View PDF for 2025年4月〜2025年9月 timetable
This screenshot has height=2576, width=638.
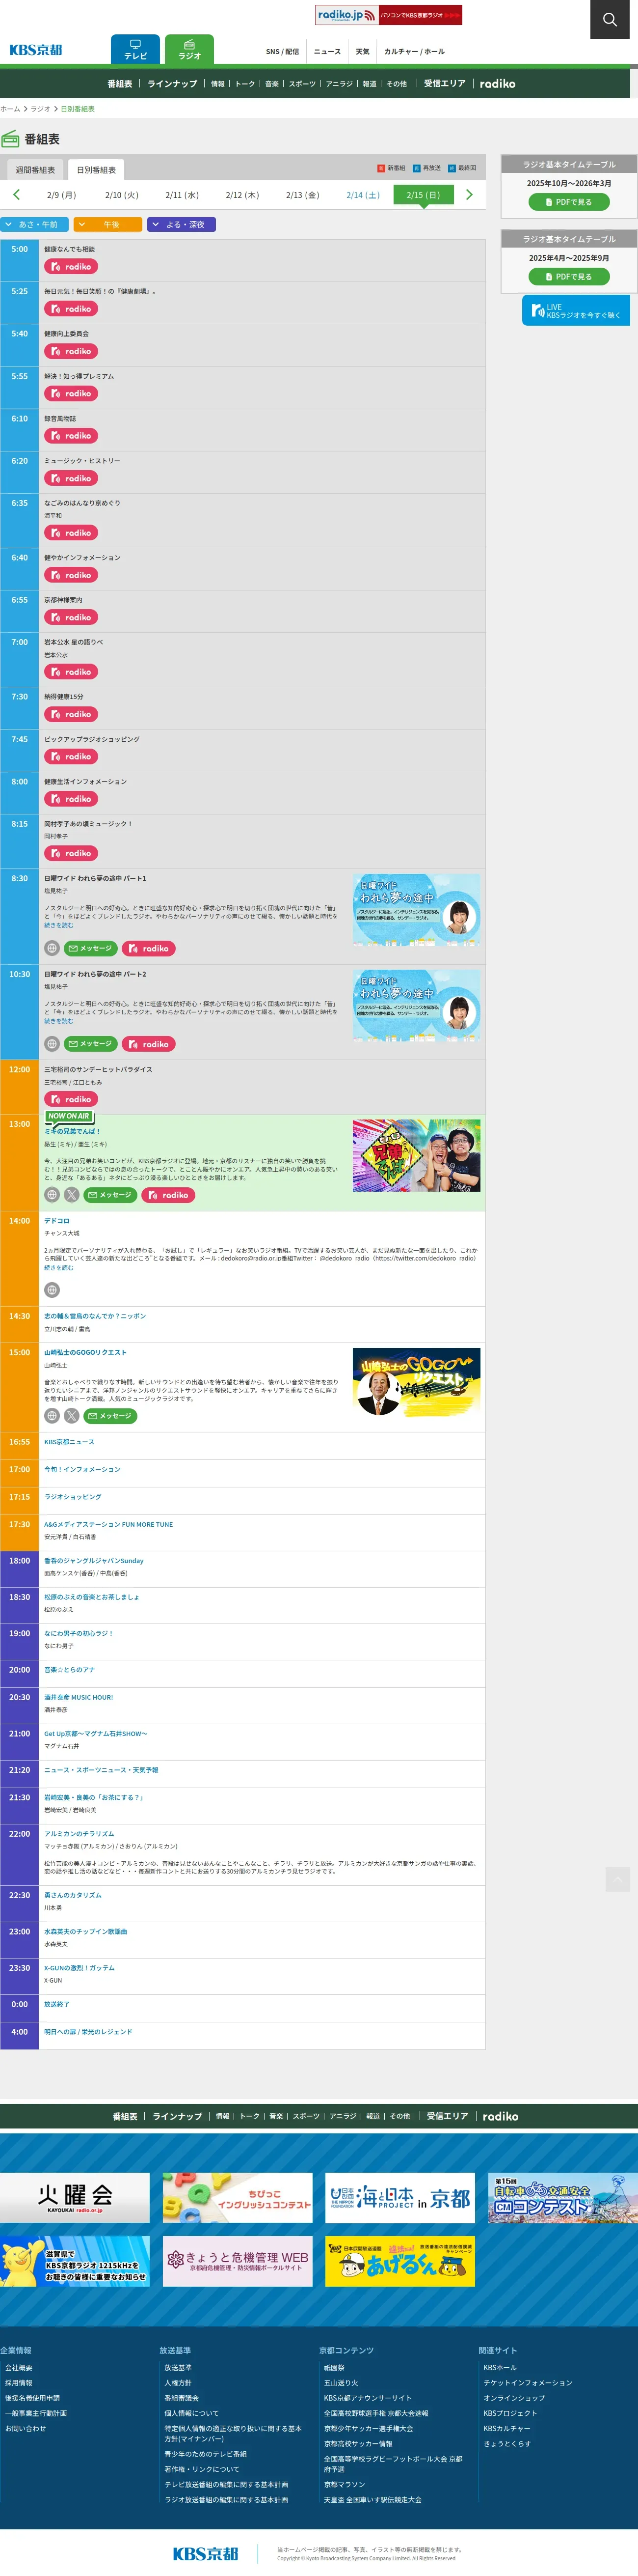click(569, 277)
